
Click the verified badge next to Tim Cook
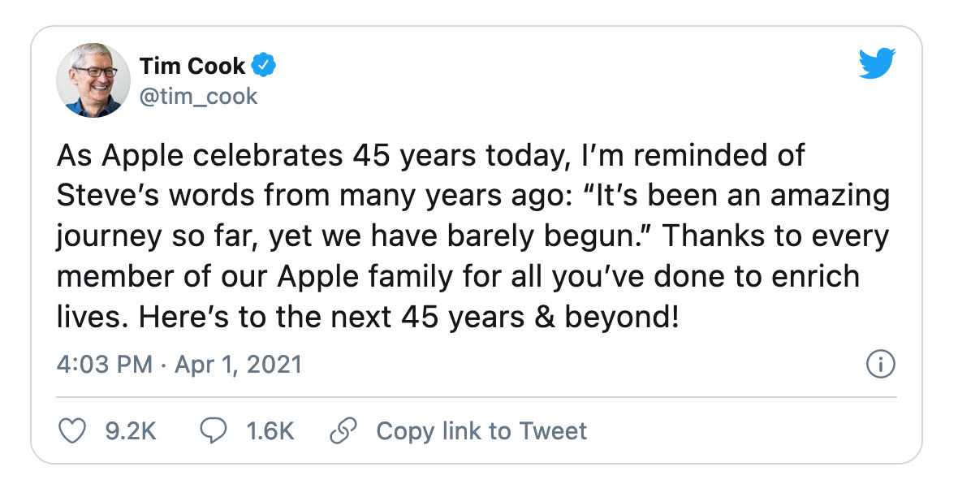pos(265,66)
